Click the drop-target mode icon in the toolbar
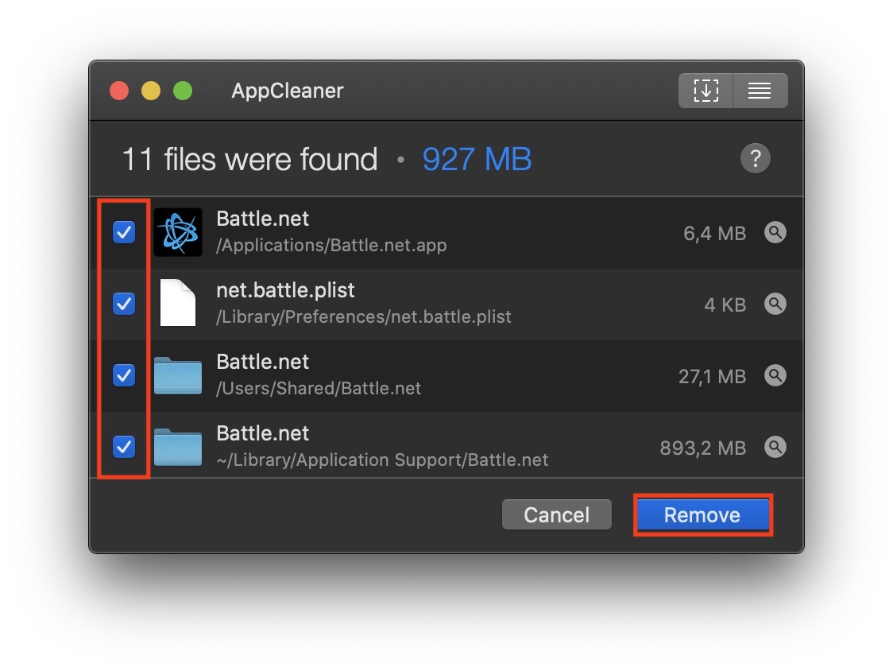Screen dimensions: 893x671 tap(706, 91)
